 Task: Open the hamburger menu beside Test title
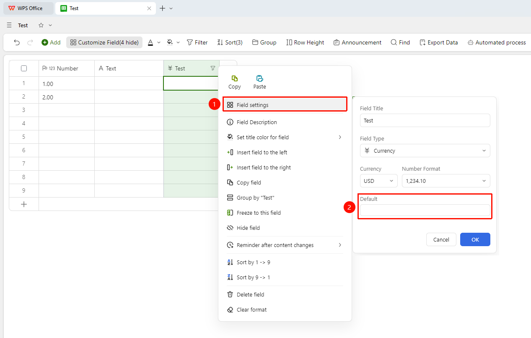click(x=9, y=25)
